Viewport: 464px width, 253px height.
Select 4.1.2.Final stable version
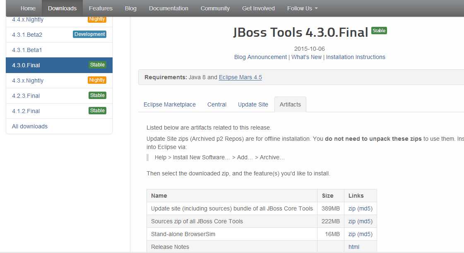pyautogui.click(x=59, y=111)
